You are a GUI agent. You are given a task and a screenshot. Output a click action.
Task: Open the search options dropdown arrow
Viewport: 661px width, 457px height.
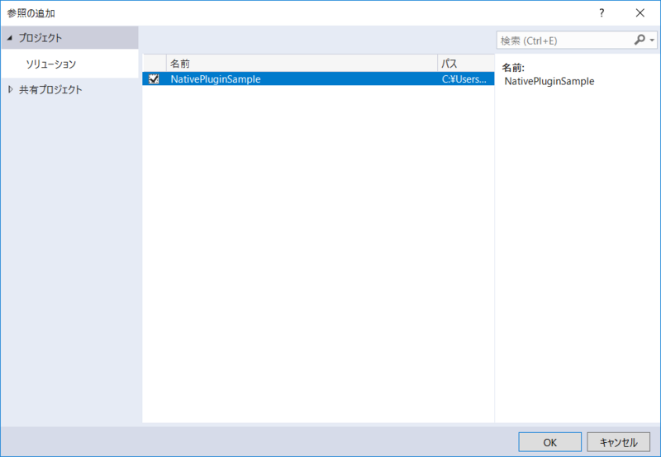coord(652,40)
